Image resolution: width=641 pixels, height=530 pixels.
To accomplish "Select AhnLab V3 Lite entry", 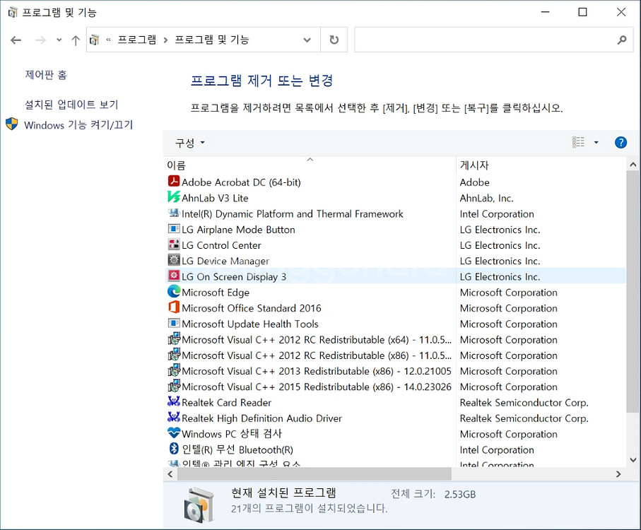I will click(x=215, y=198).
